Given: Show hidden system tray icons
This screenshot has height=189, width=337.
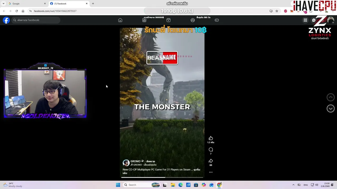Looking at the screenshot, I should tap(293, 185).
